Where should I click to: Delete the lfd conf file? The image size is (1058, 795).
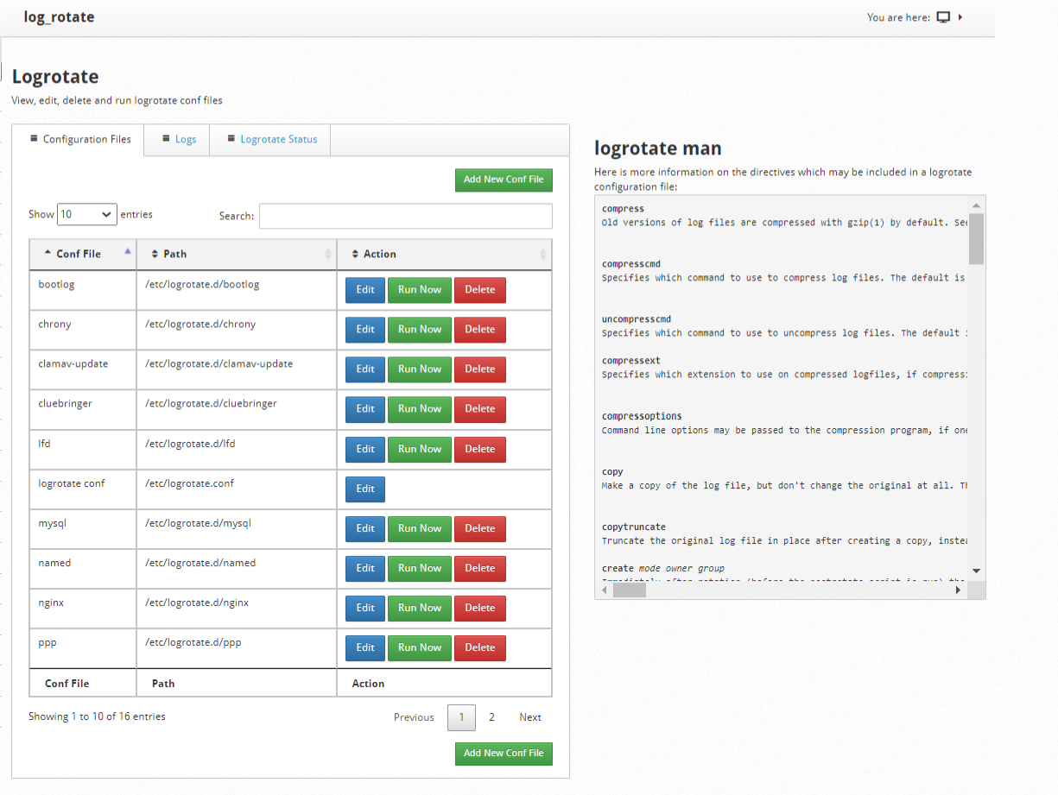(x=480, y=449)
